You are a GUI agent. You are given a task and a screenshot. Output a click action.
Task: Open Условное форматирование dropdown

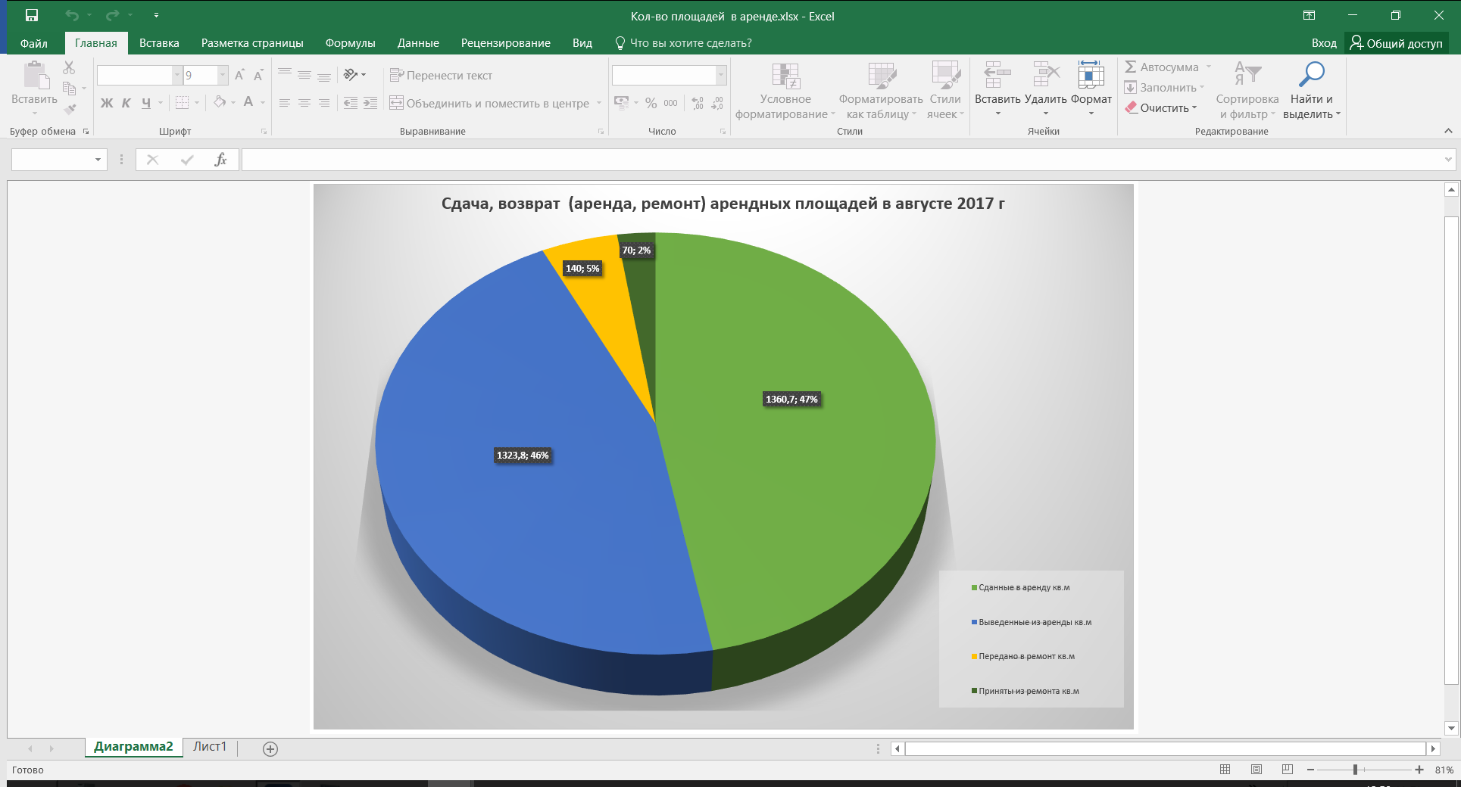[785, 92]
